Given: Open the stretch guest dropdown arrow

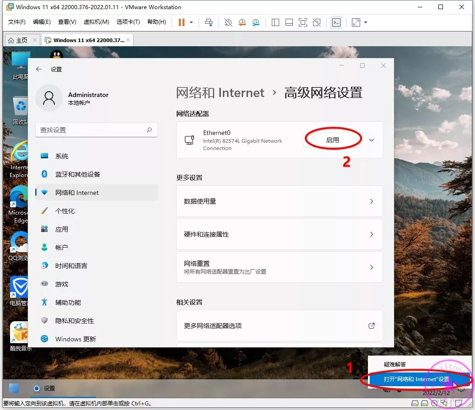Looking at the screenshot, I should pos(366,22).
